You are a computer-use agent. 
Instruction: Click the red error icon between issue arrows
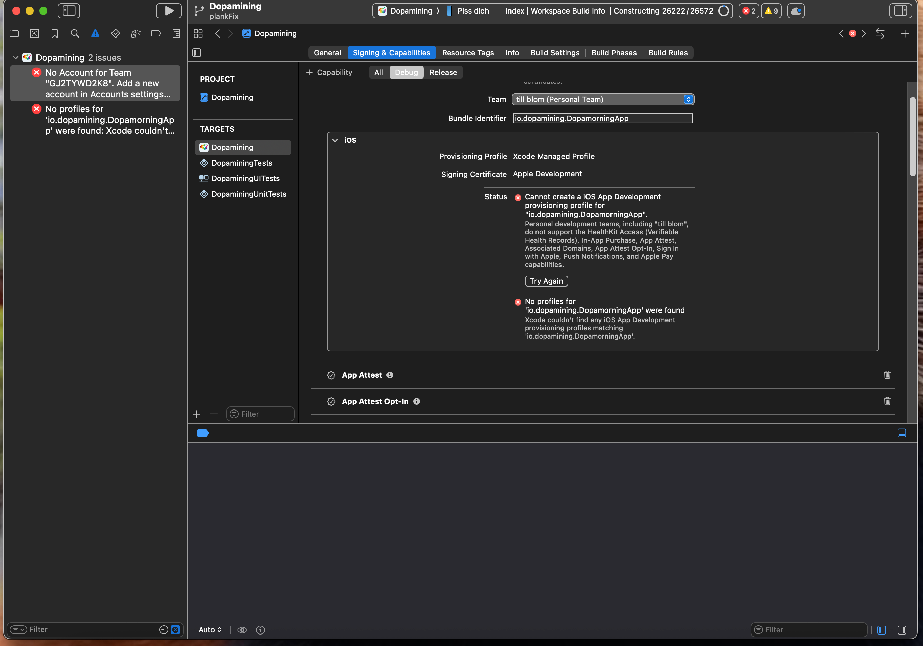coord(852,34)
